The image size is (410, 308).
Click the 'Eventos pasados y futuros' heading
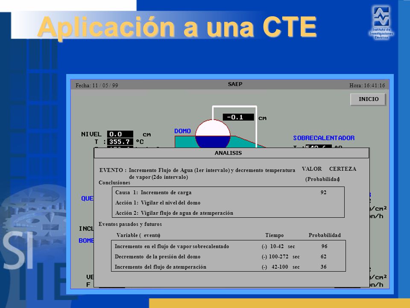tap(130, 224)
